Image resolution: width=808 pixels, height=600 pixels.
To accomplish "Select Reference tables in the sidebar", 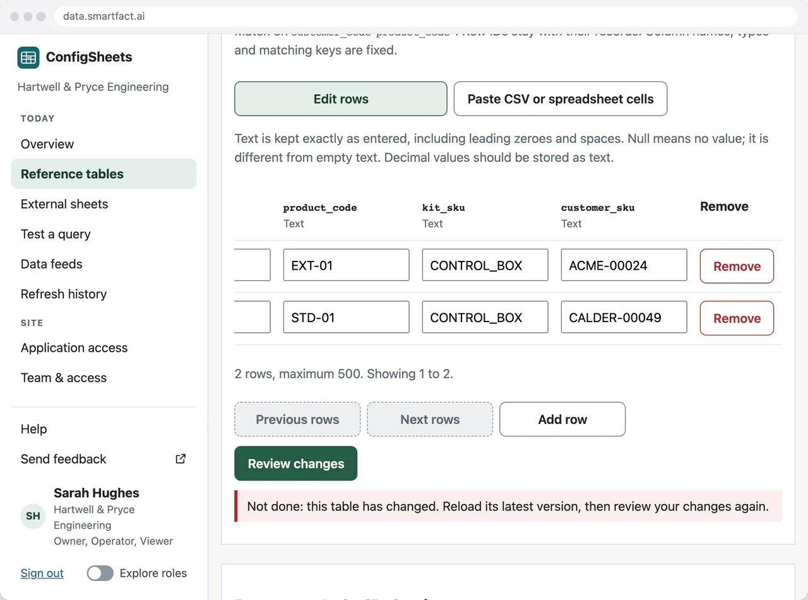I will pos(104,174).
